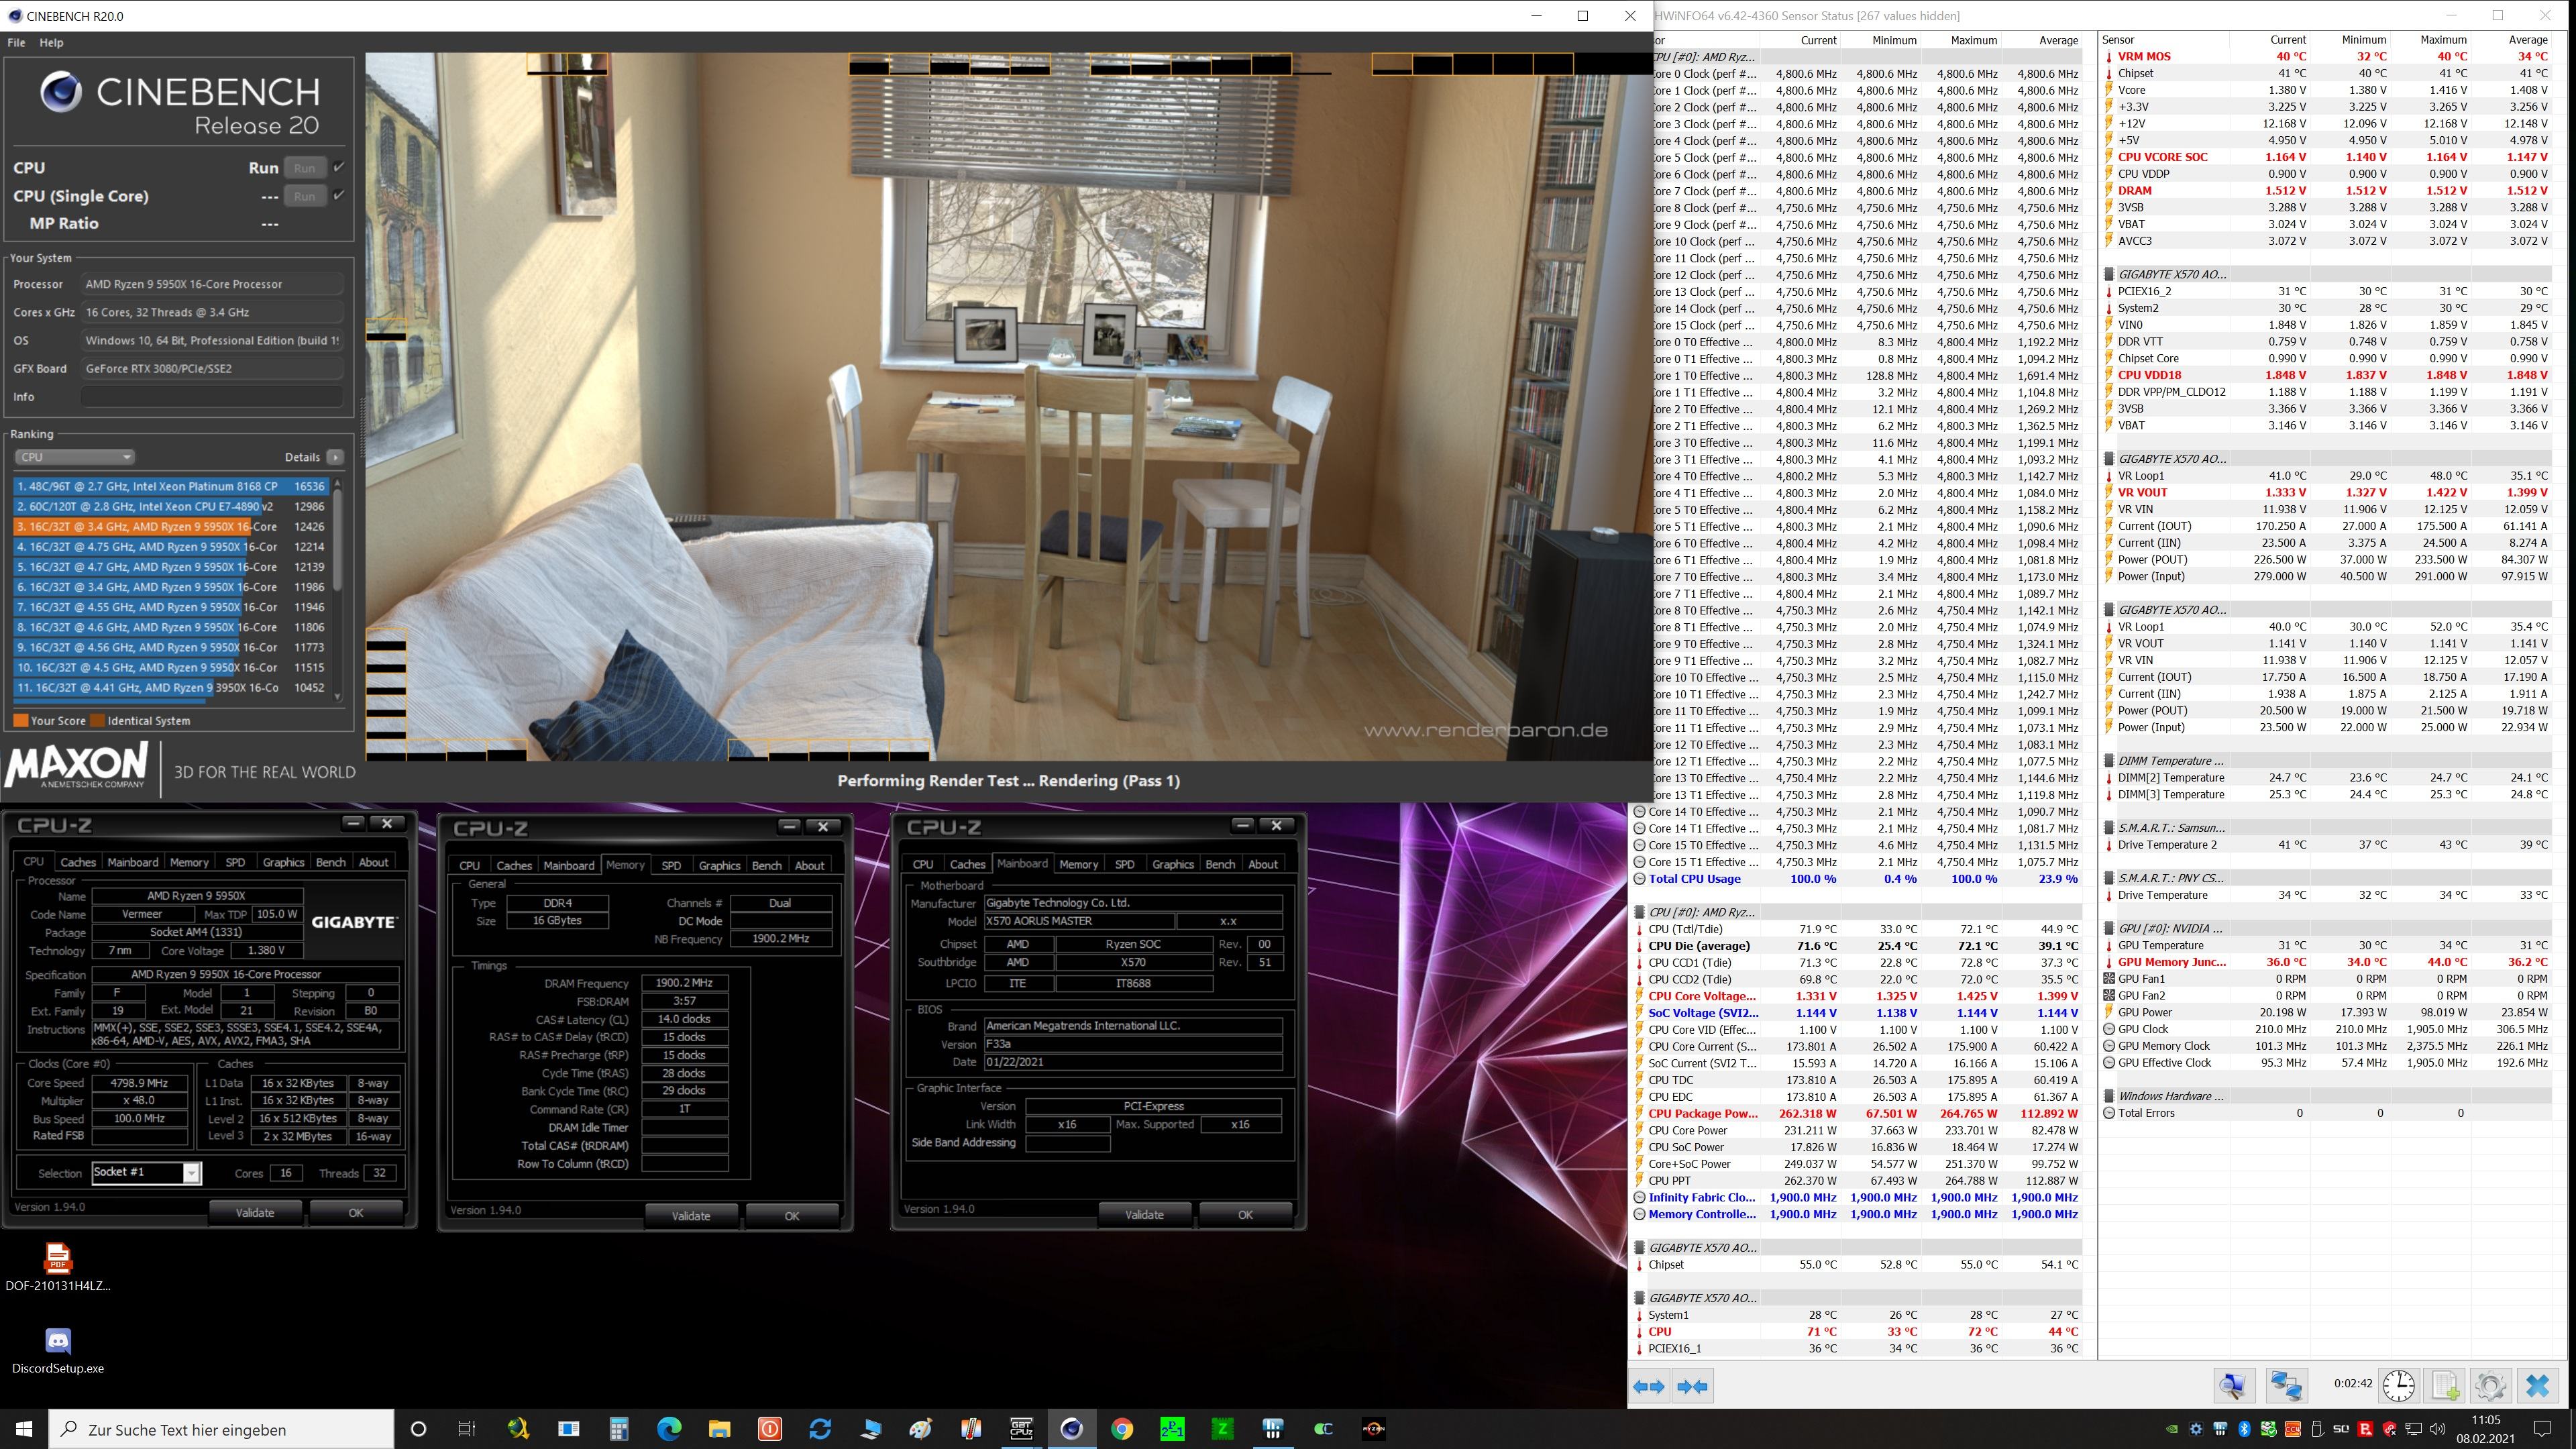Select DiscordSetup.exe desktop icon
The height and width of the screenshot is (1449, 2576).
pos(58,1350)
